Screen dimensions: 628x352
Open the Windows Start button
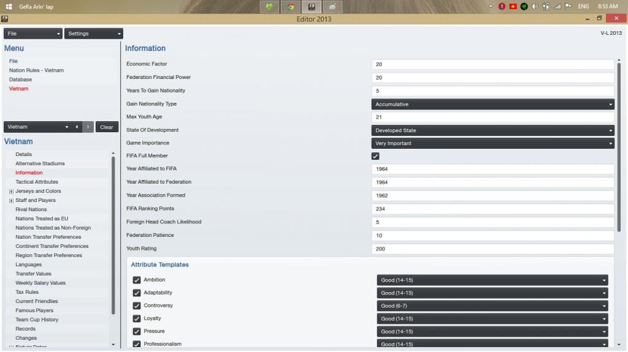pyautogui.click(x=9, y=6)
